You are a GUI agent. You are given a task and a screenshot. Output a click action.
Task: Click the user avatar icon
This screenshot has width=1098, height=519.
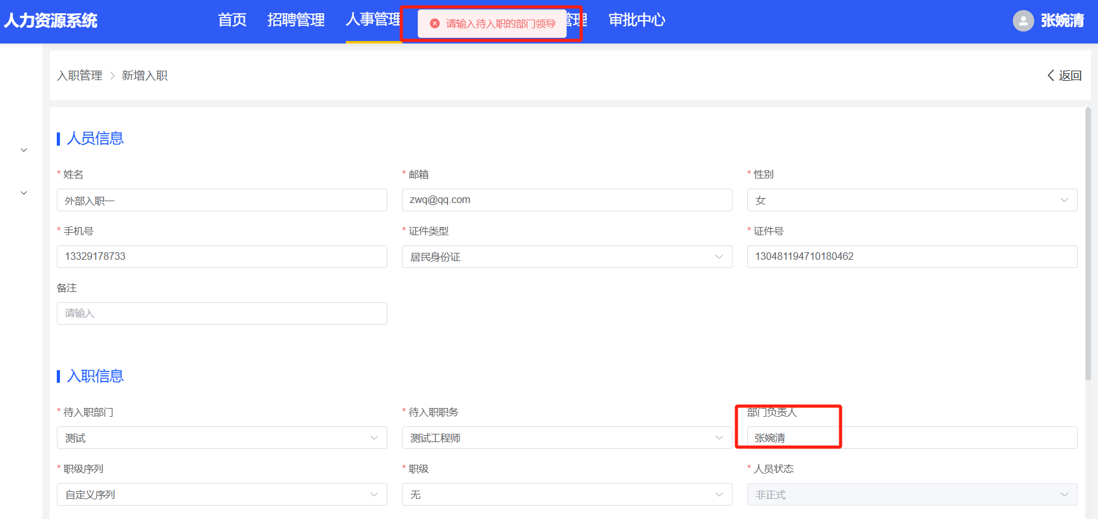pos(1023,21)
